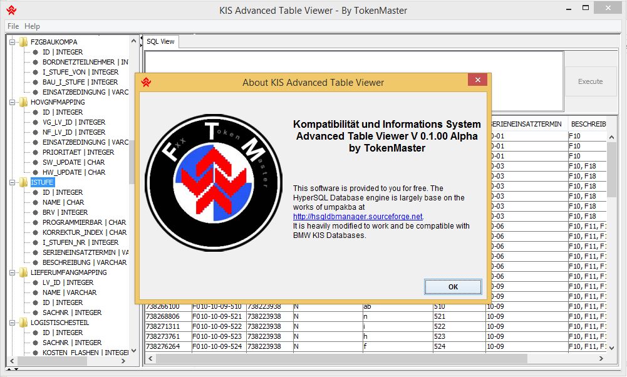Open the Help menu
Image resolution: width=627 pixels, height=377 pixels.
[32, 26]
